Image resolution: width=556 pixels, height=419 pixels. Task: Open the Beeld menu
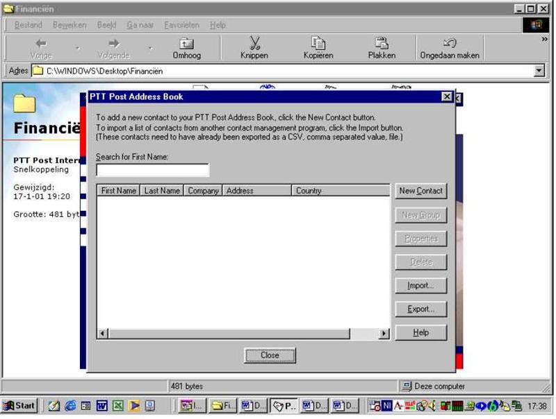[107, 25]
